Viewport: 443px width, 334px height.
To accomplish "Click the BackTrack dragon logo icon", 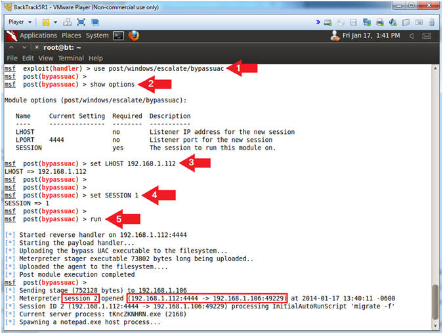I will click(11, 35).
